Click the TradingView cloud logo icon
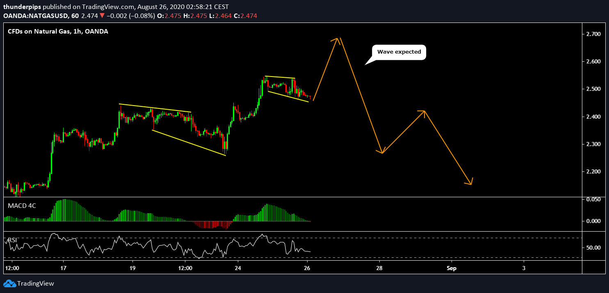The image size is (609, 293). tap(9, 284)
